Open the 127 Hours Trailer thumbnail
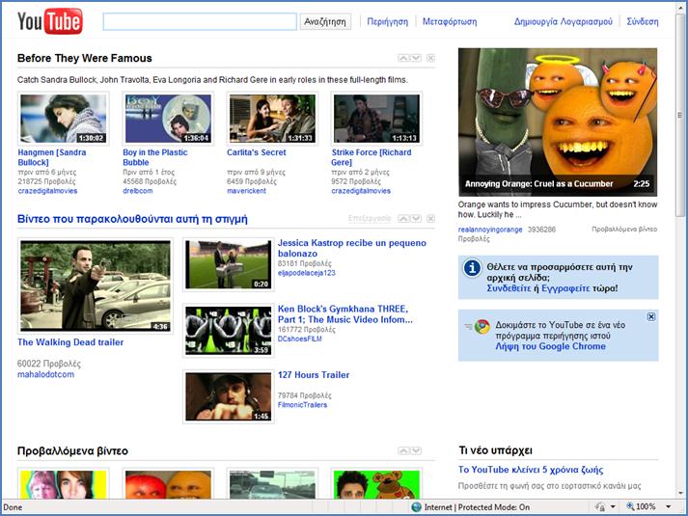Screen dimensions: 688x516 (228, 396)
